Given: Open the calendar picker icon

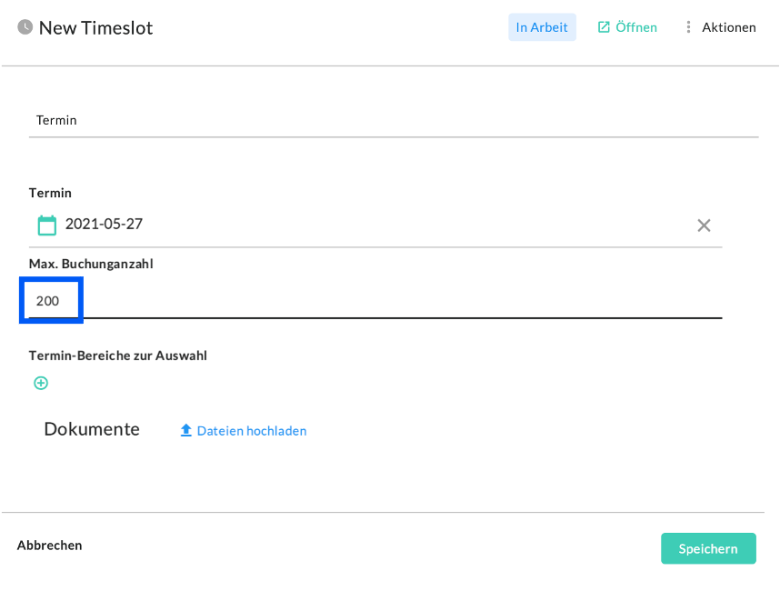Looking at the screenshot, I should click(x=46, y=225).
